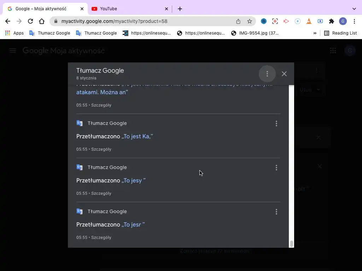Click the browser forward arrow
The width and height of the screenshot is (362, 271).
19,21
